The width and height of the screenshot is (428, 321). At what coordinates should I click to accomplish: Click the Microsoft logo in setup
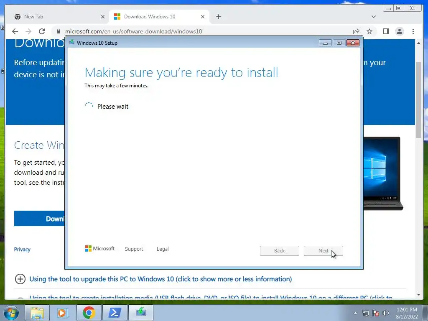click(100, 249)
